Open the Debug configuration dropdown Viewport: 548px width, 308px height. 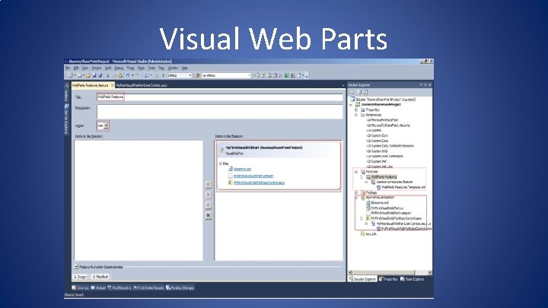tap(180, 75)
